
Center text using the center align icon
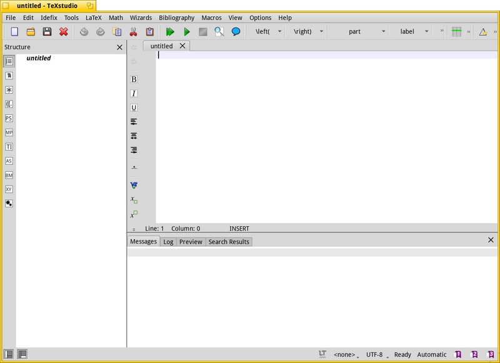134,136
